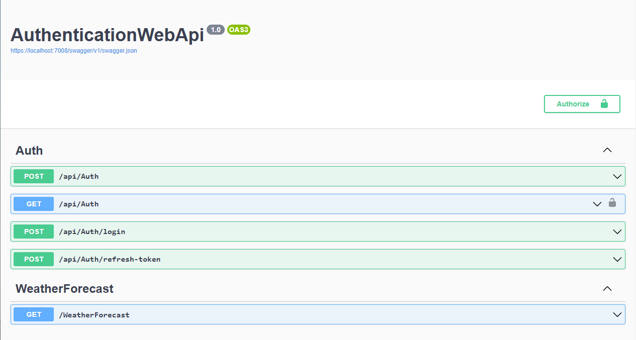Click the OAS3 badge
The image size is (636, 340).
239,30
